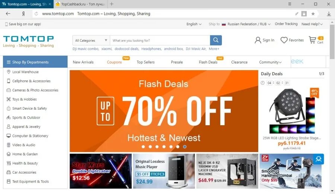Focus the What are you looking for field
The width and height of the screenshot is (335, 194).
coord(160,41)
